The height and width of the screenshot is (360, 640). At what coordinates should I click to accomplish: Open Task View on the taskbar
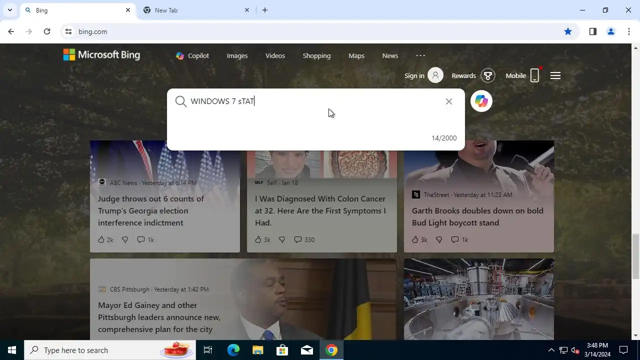point(208,350)
